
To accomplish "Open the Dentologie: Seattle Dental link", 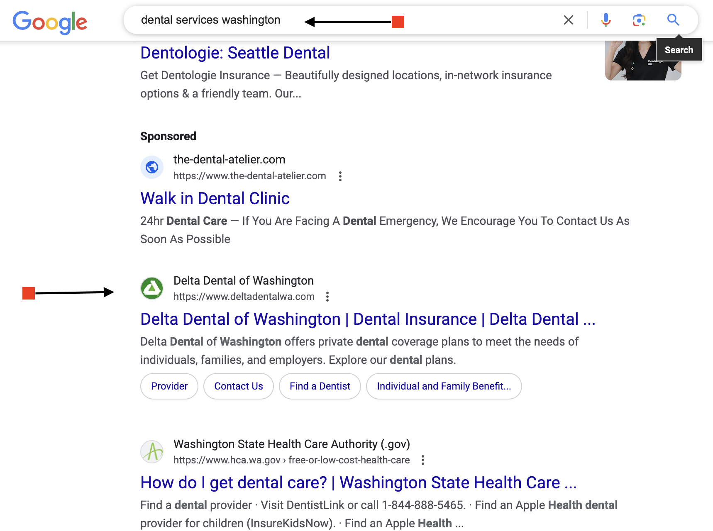I will click(x=235, y=53).
